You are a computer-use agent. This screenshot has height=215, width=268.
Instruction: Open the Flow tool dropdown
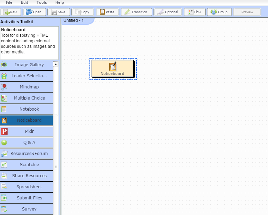coord(194,12)
